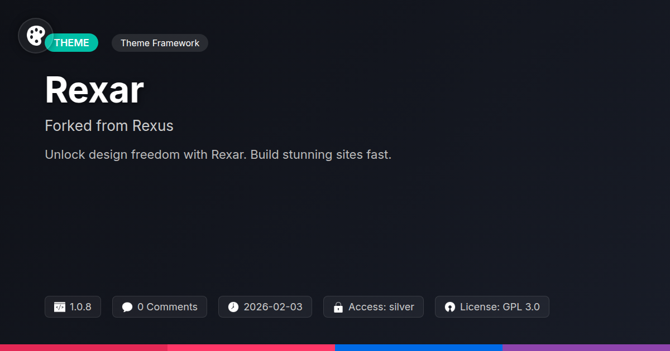Screen dimensions: 670x351
Task: Click the Rexar description tagline text
Action: 218,154
